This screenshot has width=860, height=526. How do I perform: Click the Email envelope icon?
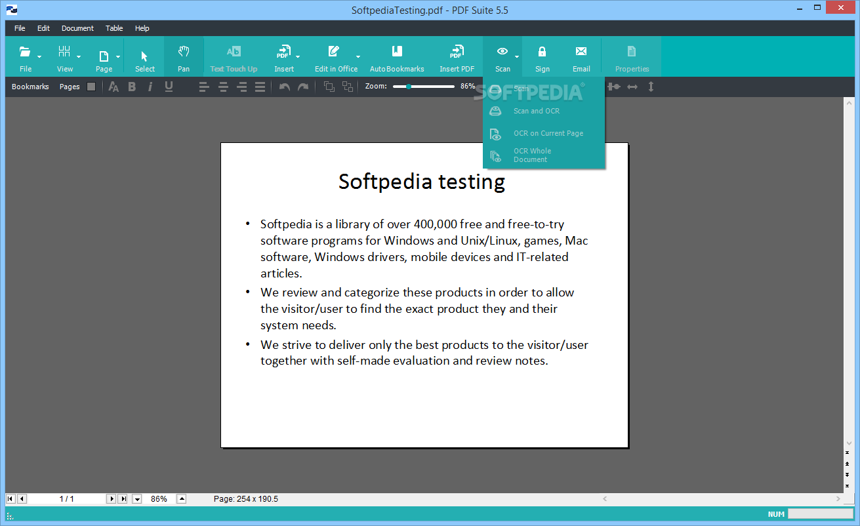tap(581, 51)
